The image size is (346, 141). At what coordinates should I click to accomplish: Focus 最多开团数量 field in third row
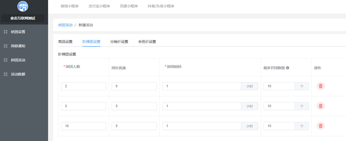tap(279, 126)
